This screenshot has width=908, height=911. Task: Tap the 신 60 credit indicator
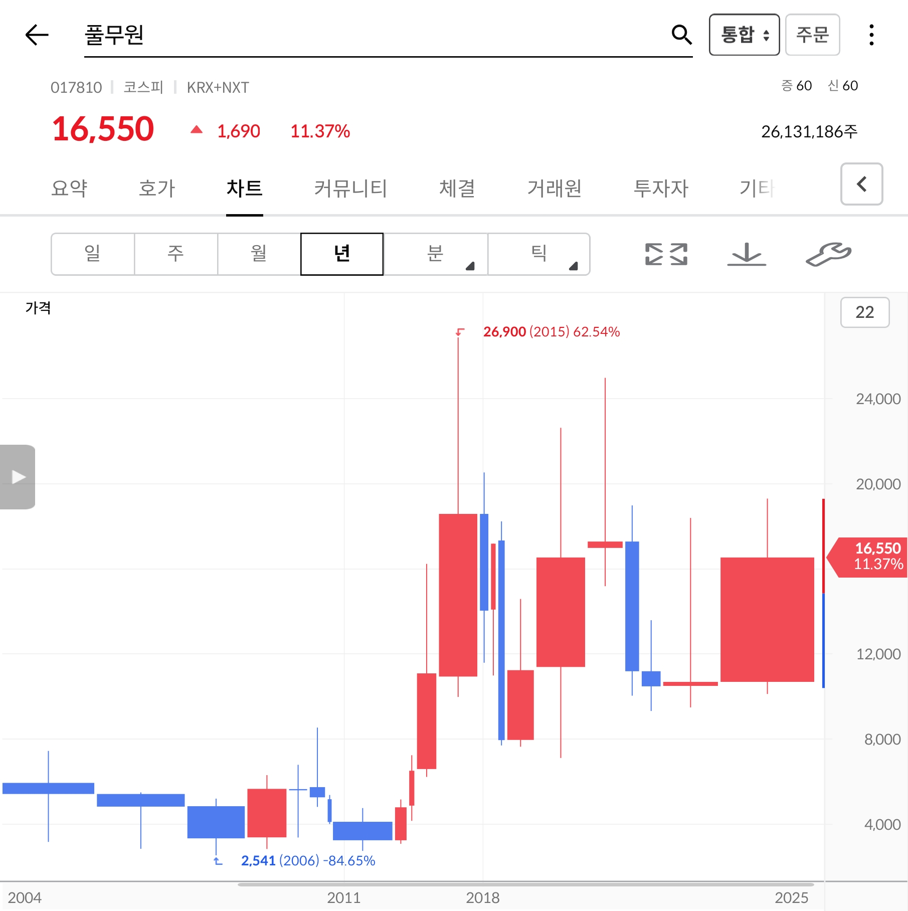[843, 86]
